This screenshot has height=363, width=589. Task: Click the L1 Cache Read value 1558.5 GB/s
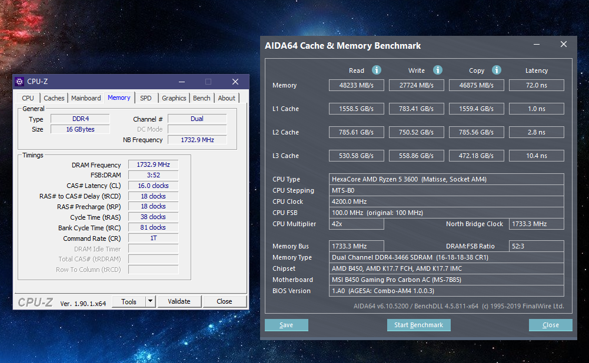coord(357,109)
